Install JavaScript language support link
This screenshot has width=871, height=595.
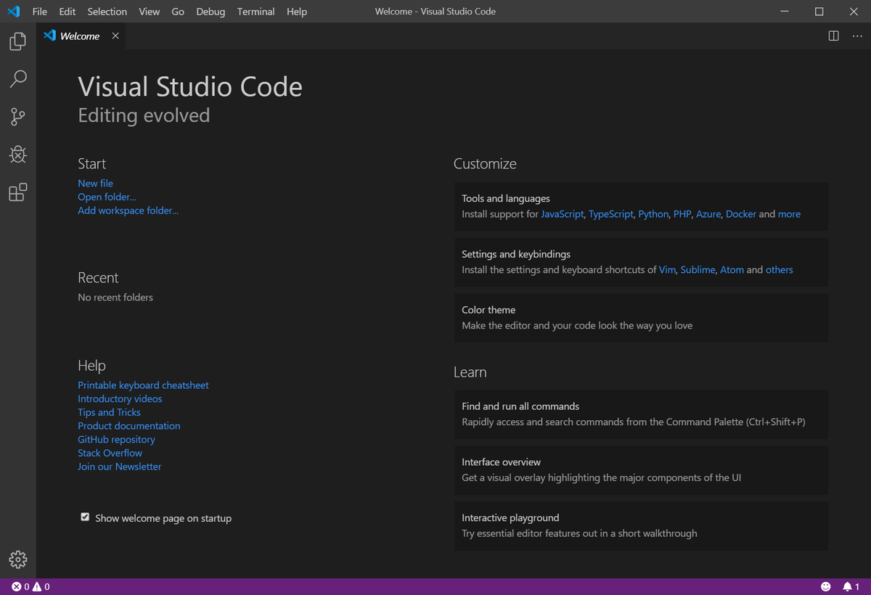(x=562, y=214)
